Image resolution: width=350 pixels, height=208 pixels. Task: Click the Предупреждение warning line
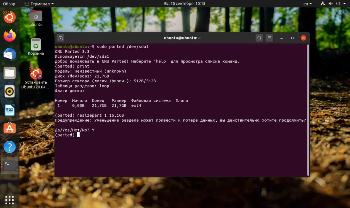(x=180, y=120)
